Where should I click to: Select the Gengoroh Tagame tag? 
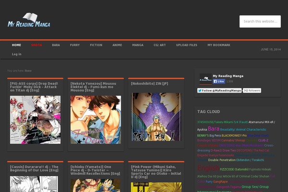tap(228, 187)
